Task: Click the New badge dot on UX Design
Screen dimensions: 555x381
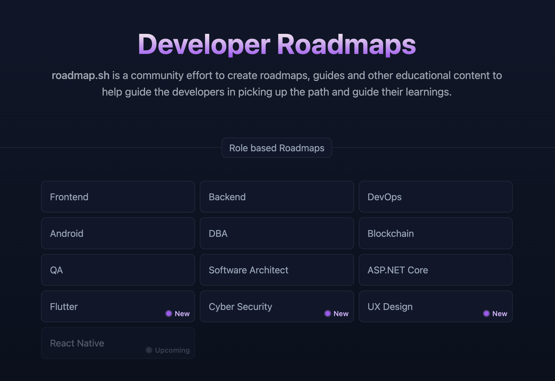Action: pyautogui.click(x=486, y=313)
